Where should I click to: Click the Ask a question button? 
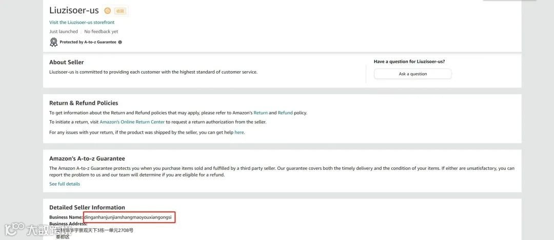(412, 74)
